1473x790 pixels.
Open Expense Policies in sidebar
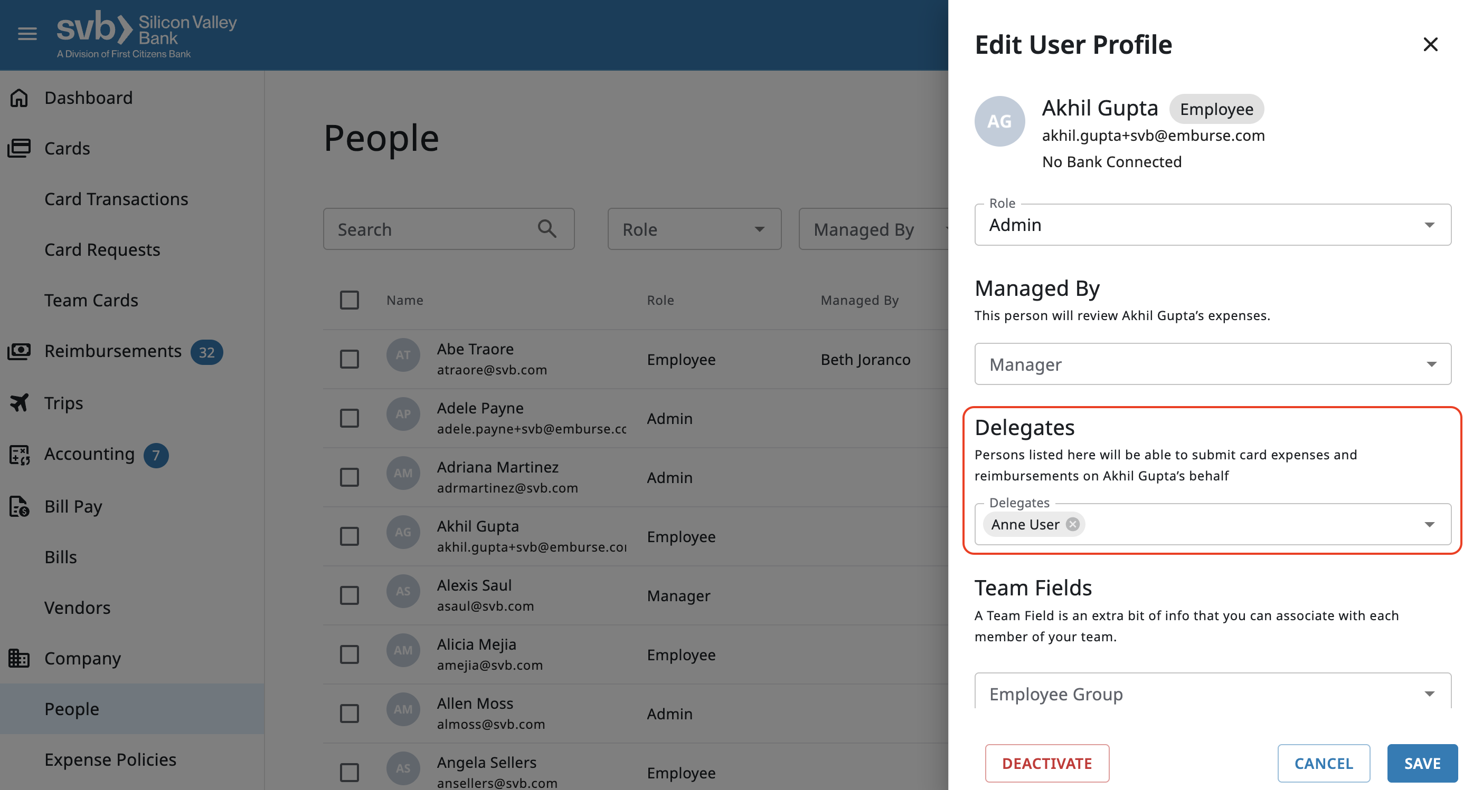[x=110, y=759]
